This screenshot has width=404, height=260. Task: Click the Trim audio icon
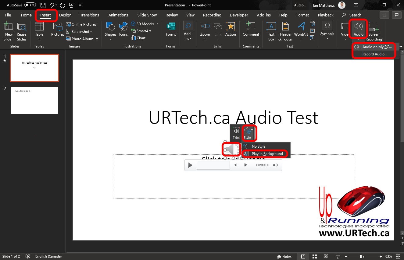236,133
